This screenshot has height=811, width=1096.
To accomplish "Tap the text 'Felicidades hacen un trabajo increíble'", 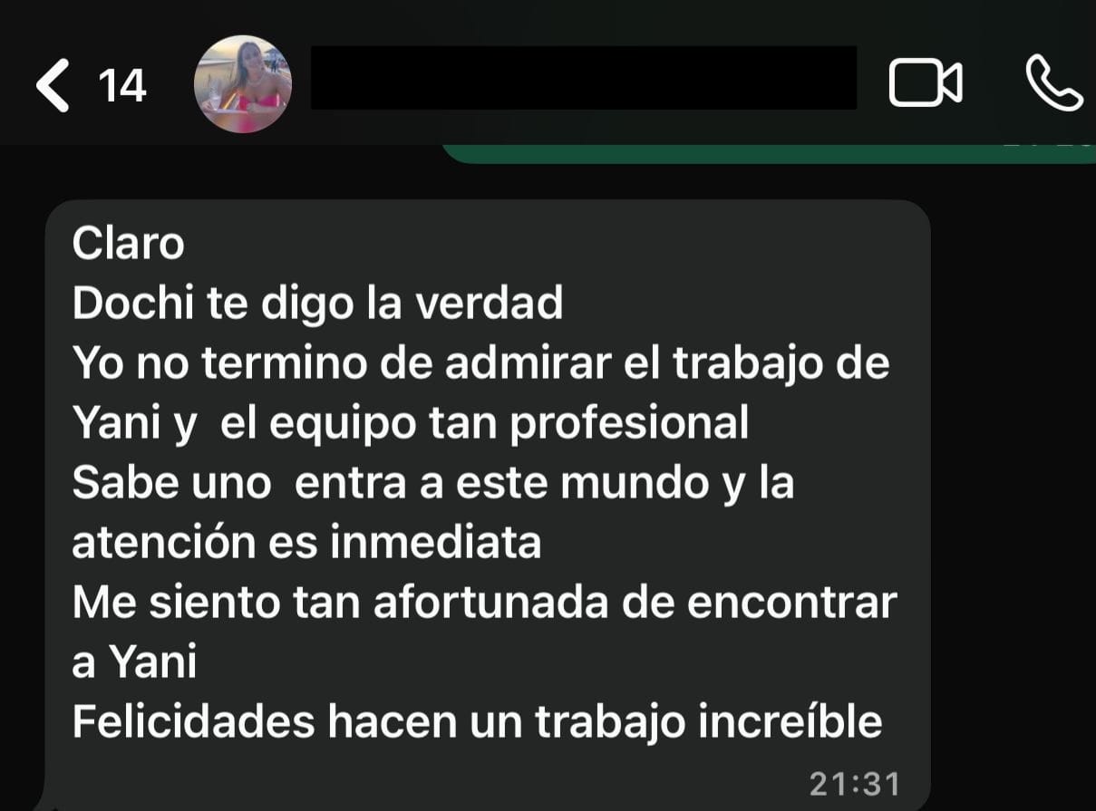I will click(x=477, y=722).
